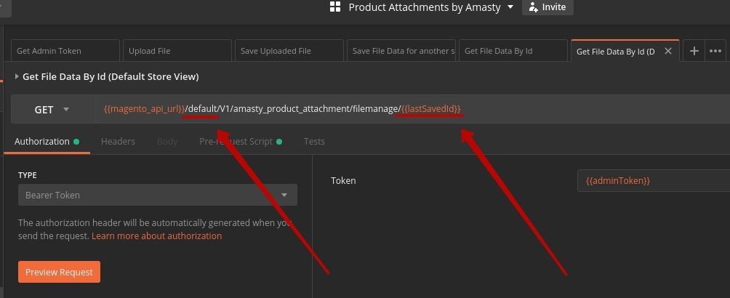The width and height of the screenshot is (730, 298).
Task: Open Save File Data for another store tab
Action: pos(401,51)
